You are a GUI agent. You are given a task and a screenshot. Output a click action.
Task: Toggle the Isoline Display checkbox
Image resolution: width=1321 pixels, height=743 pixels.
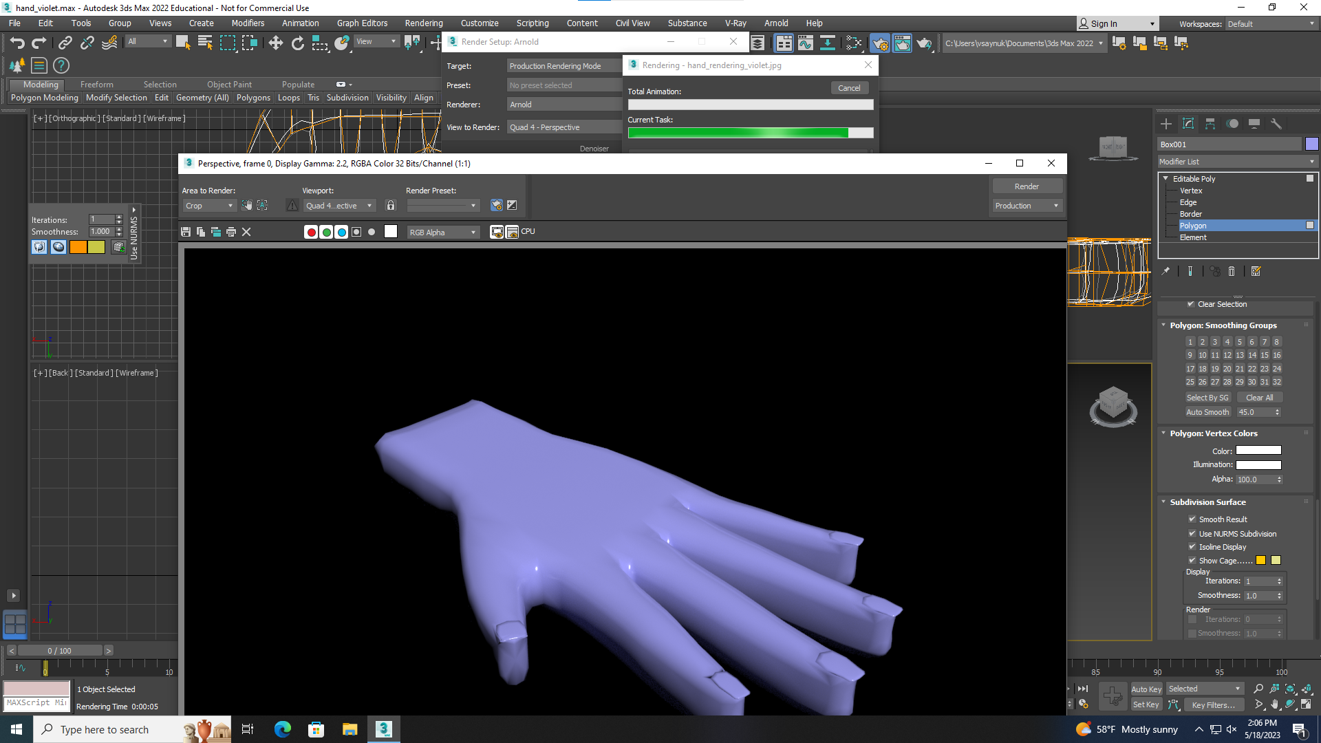click(1192, 547)
